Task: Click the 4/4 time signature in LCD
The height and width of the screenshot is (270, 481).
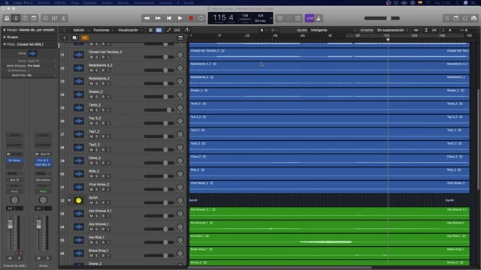Action: (261, 16)
